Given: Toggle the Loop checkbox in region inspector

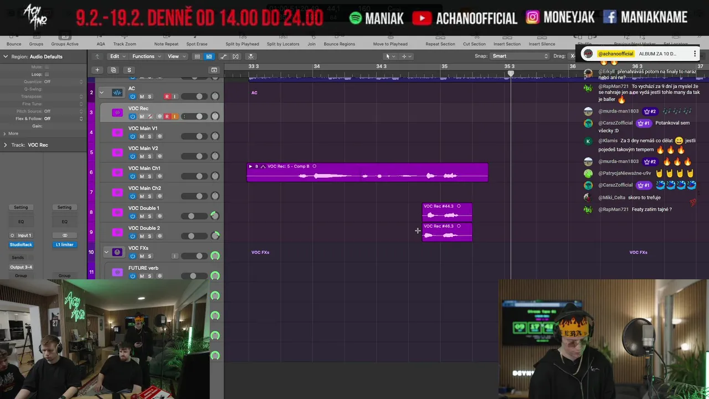Looking at the screenshot, I should coord(47,74).
